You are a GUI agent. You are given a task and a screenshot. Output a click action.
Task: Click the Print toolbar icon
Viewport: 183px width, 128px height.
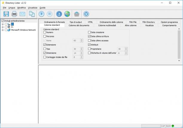point(14,14)
